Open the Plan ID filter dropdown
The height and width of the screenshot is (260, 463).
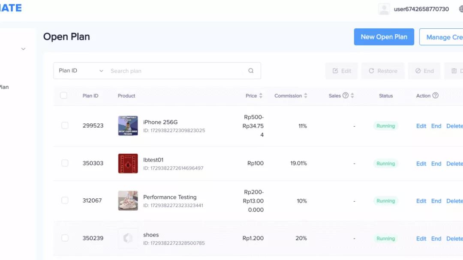pyautogui.click(x=80, y=70)
